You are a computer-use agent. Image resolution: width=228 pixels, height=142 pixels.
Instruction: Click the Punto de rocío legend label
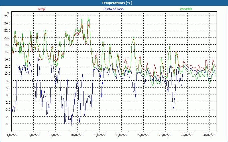(x=113, y=9)
